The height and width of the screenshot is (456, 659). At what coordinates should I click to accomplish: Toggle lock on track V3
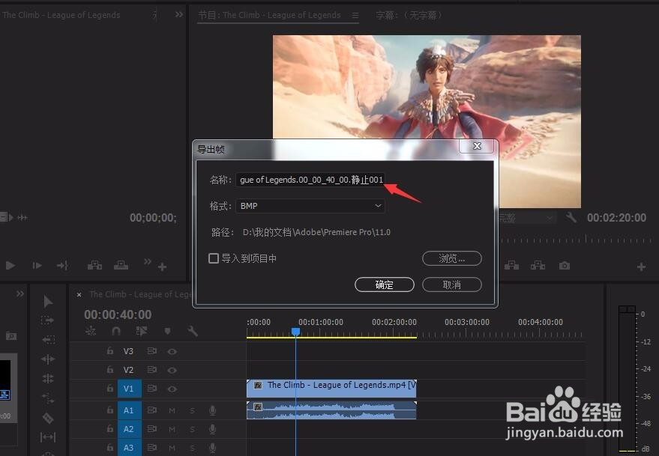(110, 350)
